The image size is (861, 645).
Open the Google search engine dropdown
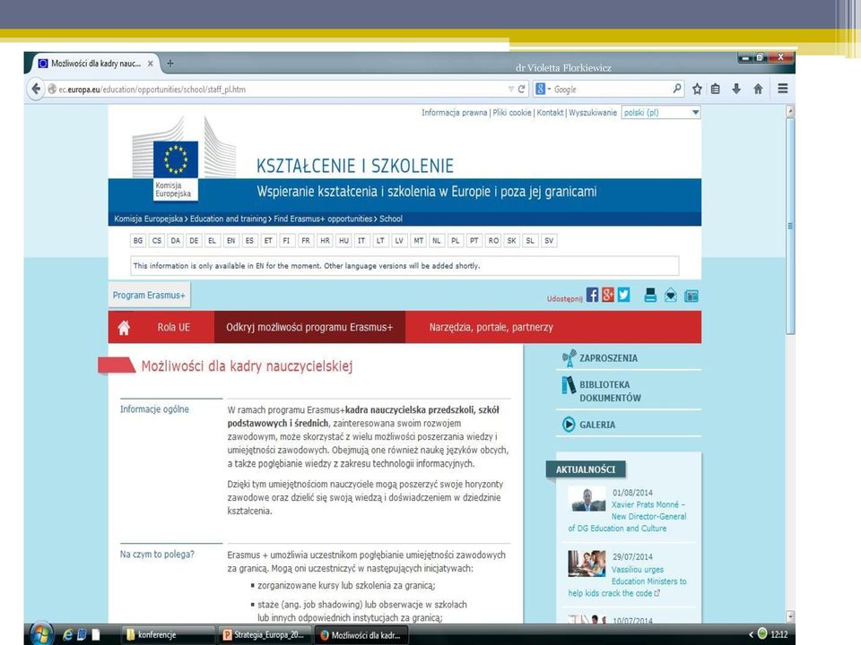(x=544, y=89)
